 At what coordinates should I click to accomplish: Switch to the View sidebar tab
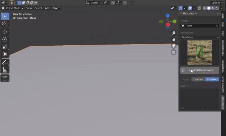tap(223, 34)
